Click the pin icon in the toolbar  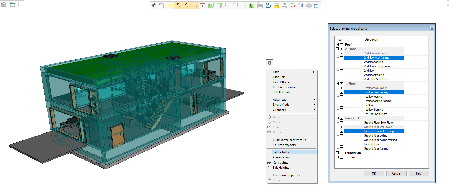tap(153, 5)
